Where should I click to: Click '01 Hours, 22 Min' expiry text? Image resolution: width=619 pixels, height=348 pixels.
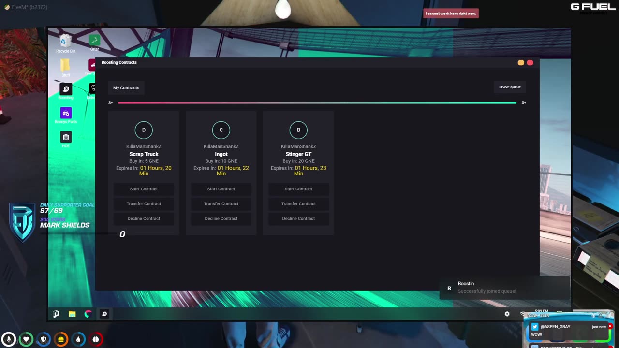click(233, 171)
